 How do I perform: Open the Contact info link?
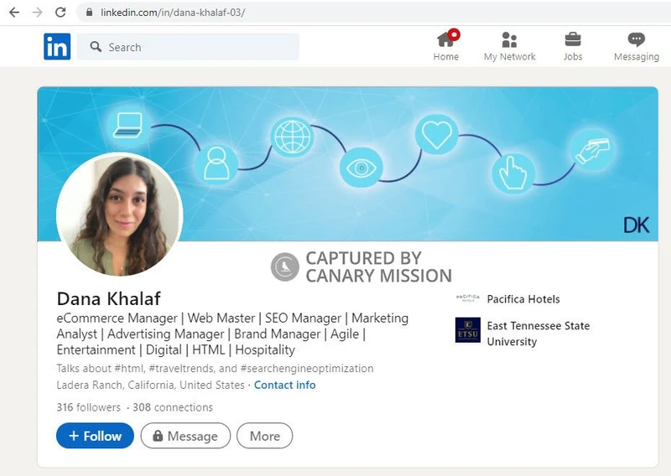point(284,385)
